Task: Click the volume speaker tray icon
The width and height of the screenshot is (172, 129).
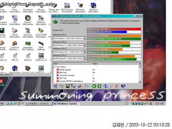Action: click(x=127, y=104)
